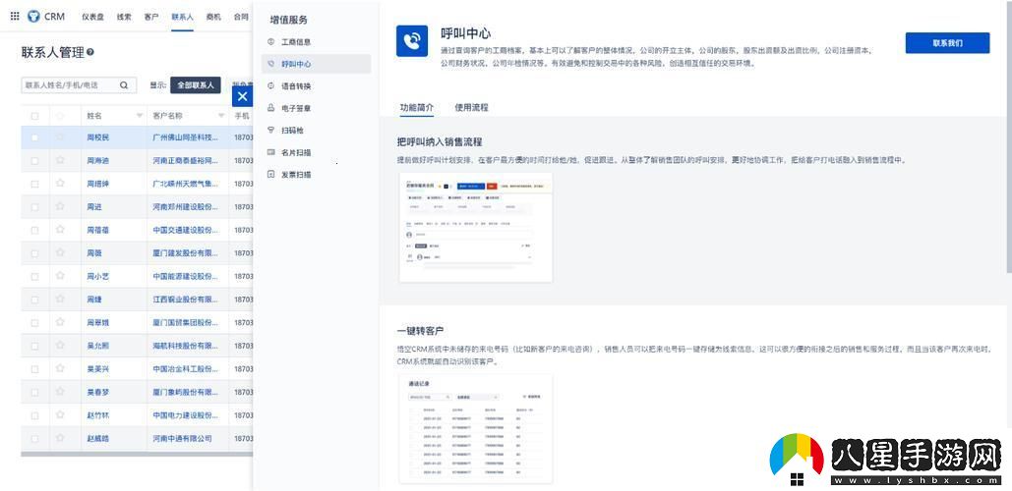The height and width of the screenshot is (491, 1012).
Task: Switch to the 使用流程 tab
Action: coord(471,108)
